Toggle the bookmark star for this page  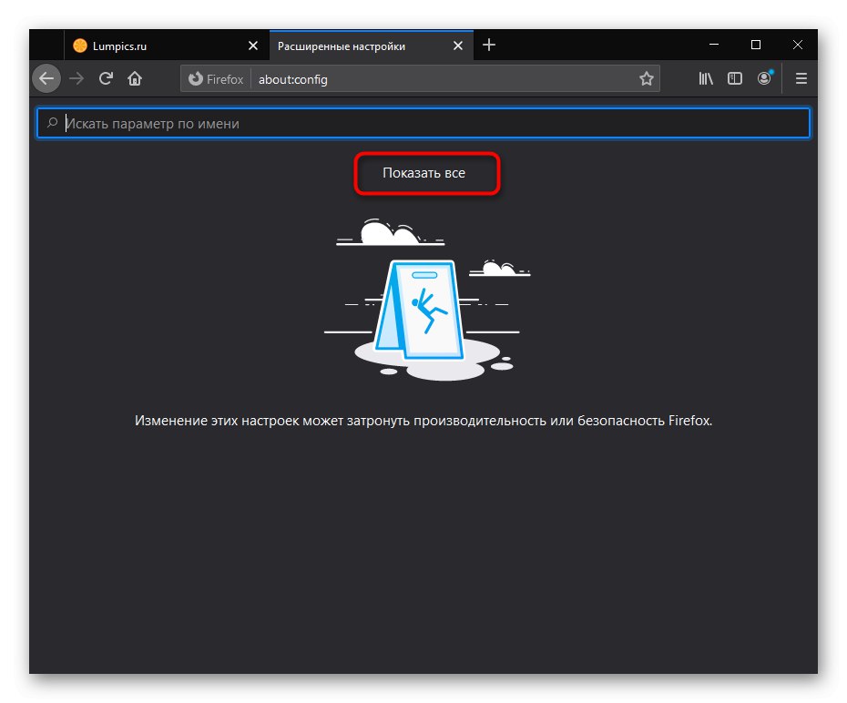[647, 79]
